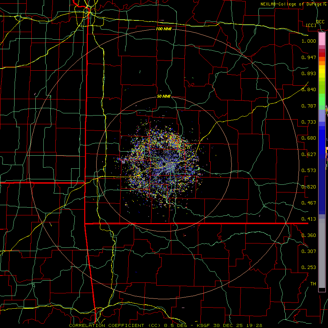Click the 0.893 legend value

(x=309, y=73)
